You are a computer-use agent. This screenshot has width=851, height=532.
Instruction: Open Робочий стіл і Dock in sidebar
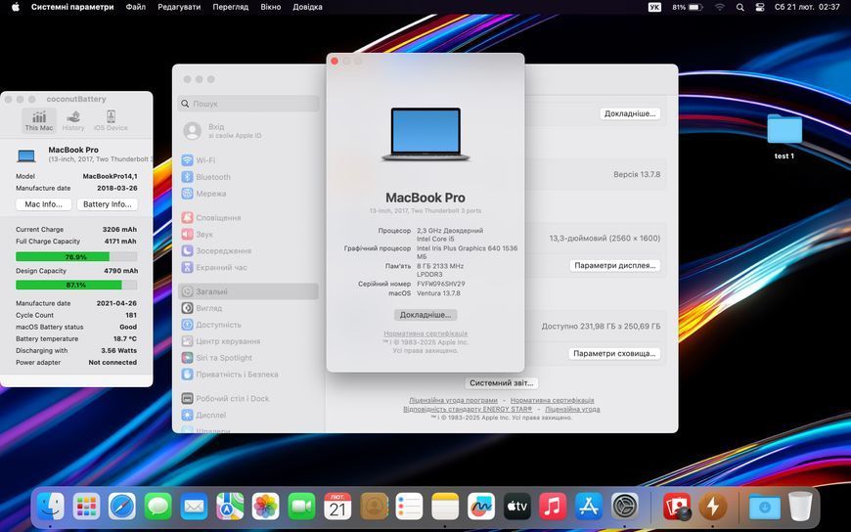[248, 398]
